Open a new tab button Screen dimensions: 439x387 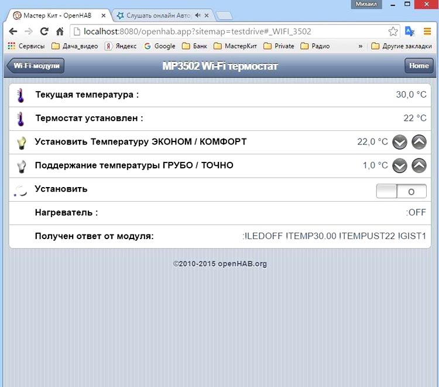[224, 16]
